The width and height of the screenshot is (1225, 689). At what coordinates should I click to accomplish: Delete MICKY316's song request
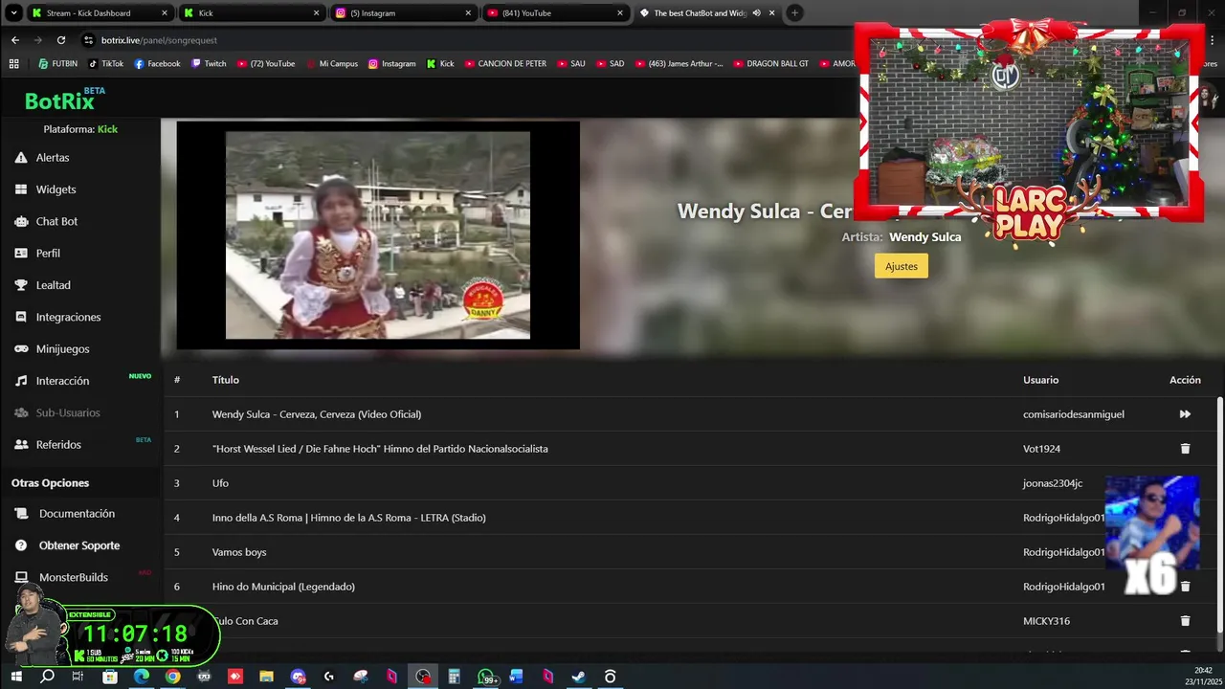click(x=1185, y=621)
